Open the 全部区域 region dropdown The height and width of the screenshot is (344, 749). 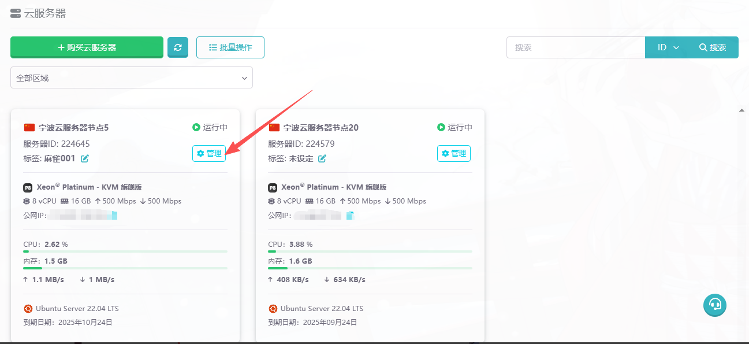tap(132, 77)
